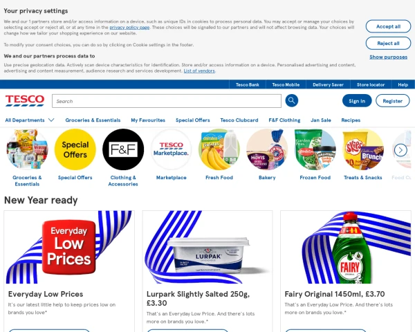The width and height of the screenshot is (415, 332).
Task: Go to Jan Sale in navigation
Action: (x=321, y=120)
